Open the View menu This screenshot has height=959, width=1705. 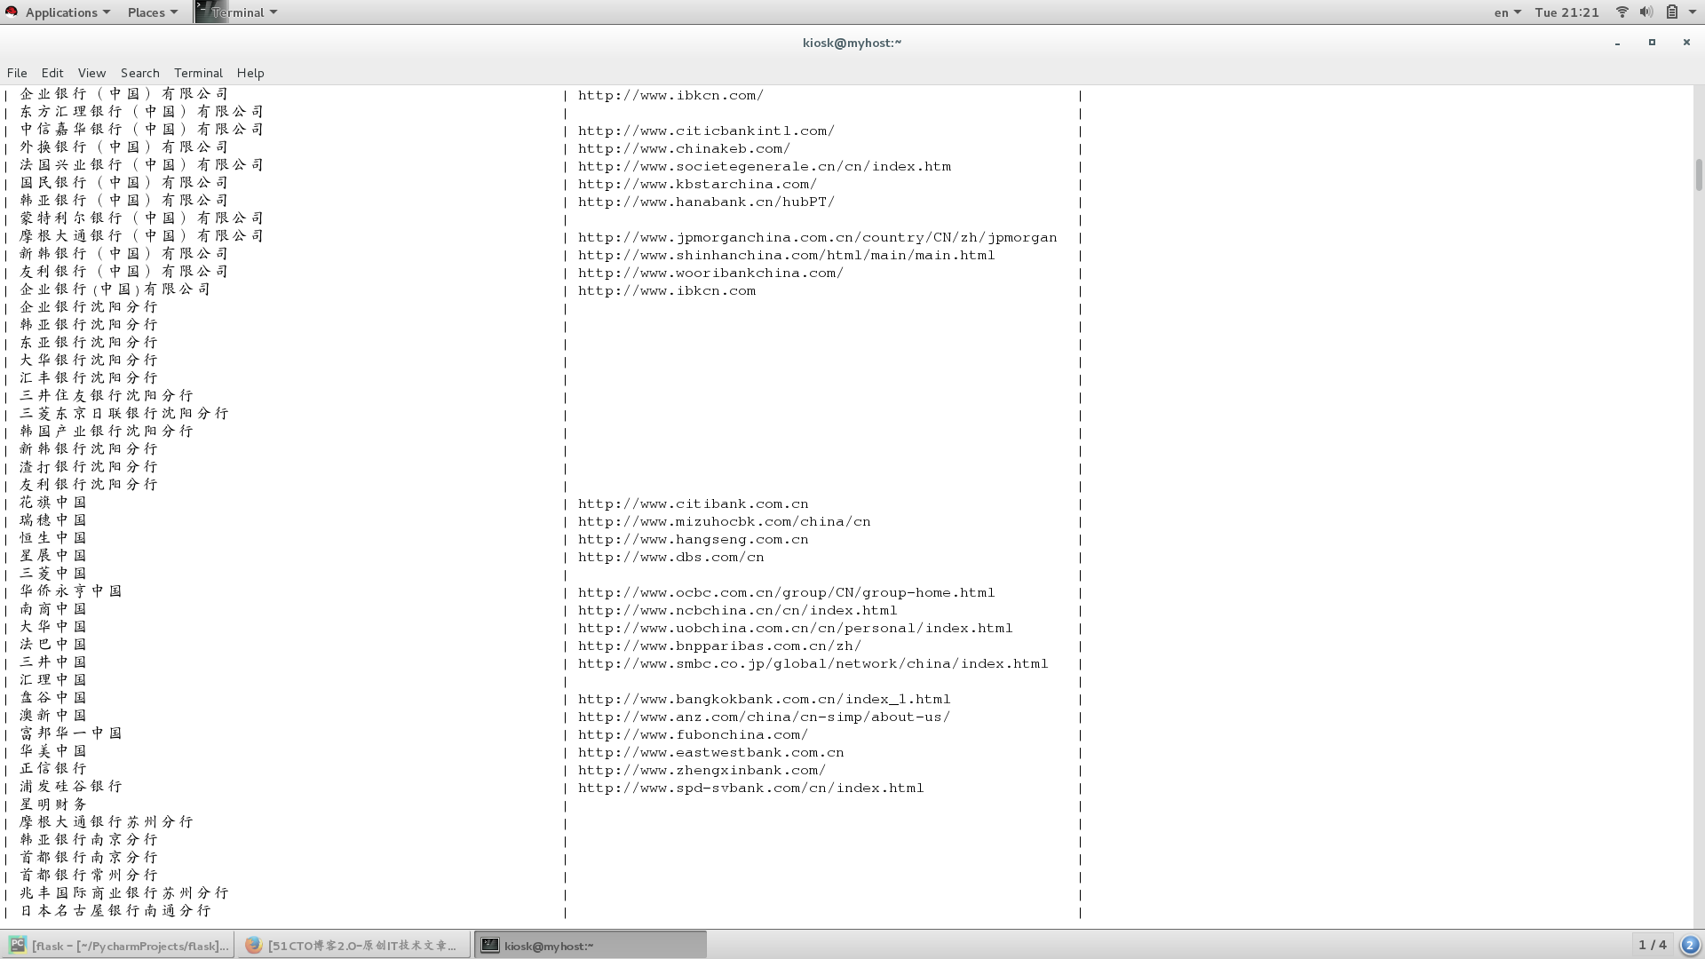coord(91,73)
